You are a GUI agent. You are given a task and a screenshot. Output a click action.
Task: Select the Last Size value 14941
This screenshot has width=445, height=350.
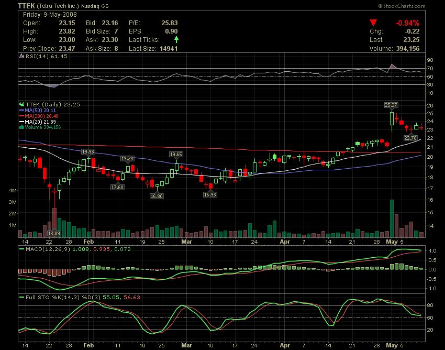[169, 49]
